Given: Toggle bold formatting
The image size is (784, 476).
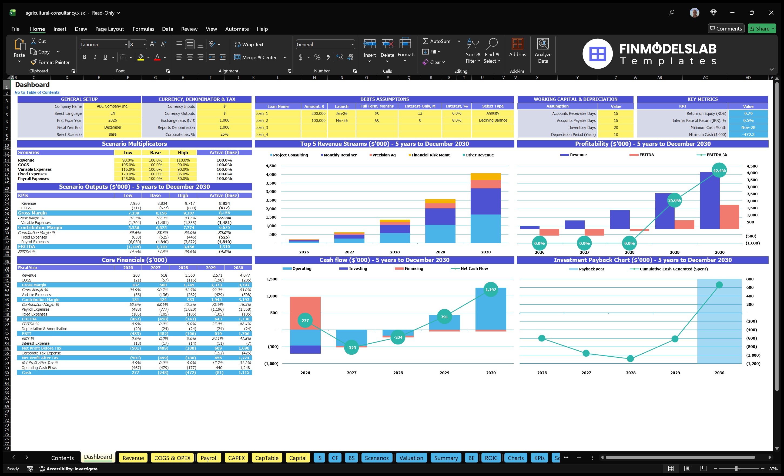Looking at the screenshot, I should tap(84, 57).
